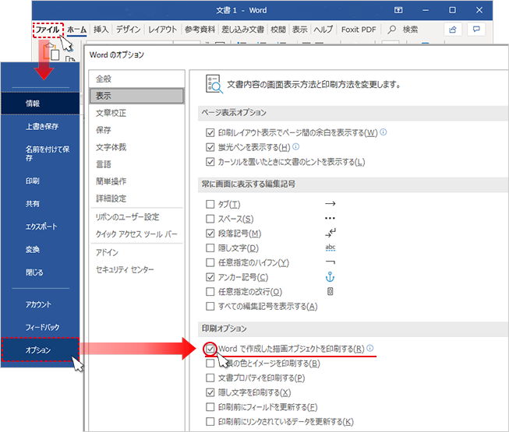Enable the タブ(T) formatting mark checkbox

click(x=210, y=204)
